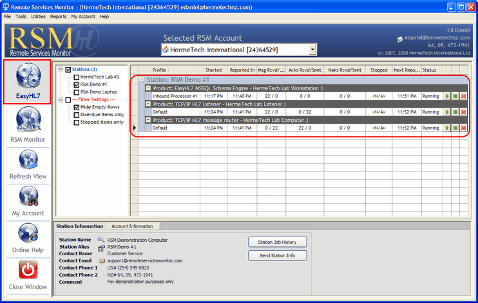Click the support@remoteservicesmonitor.com email text
Viewport: 478px width, 303px height.
145,260
